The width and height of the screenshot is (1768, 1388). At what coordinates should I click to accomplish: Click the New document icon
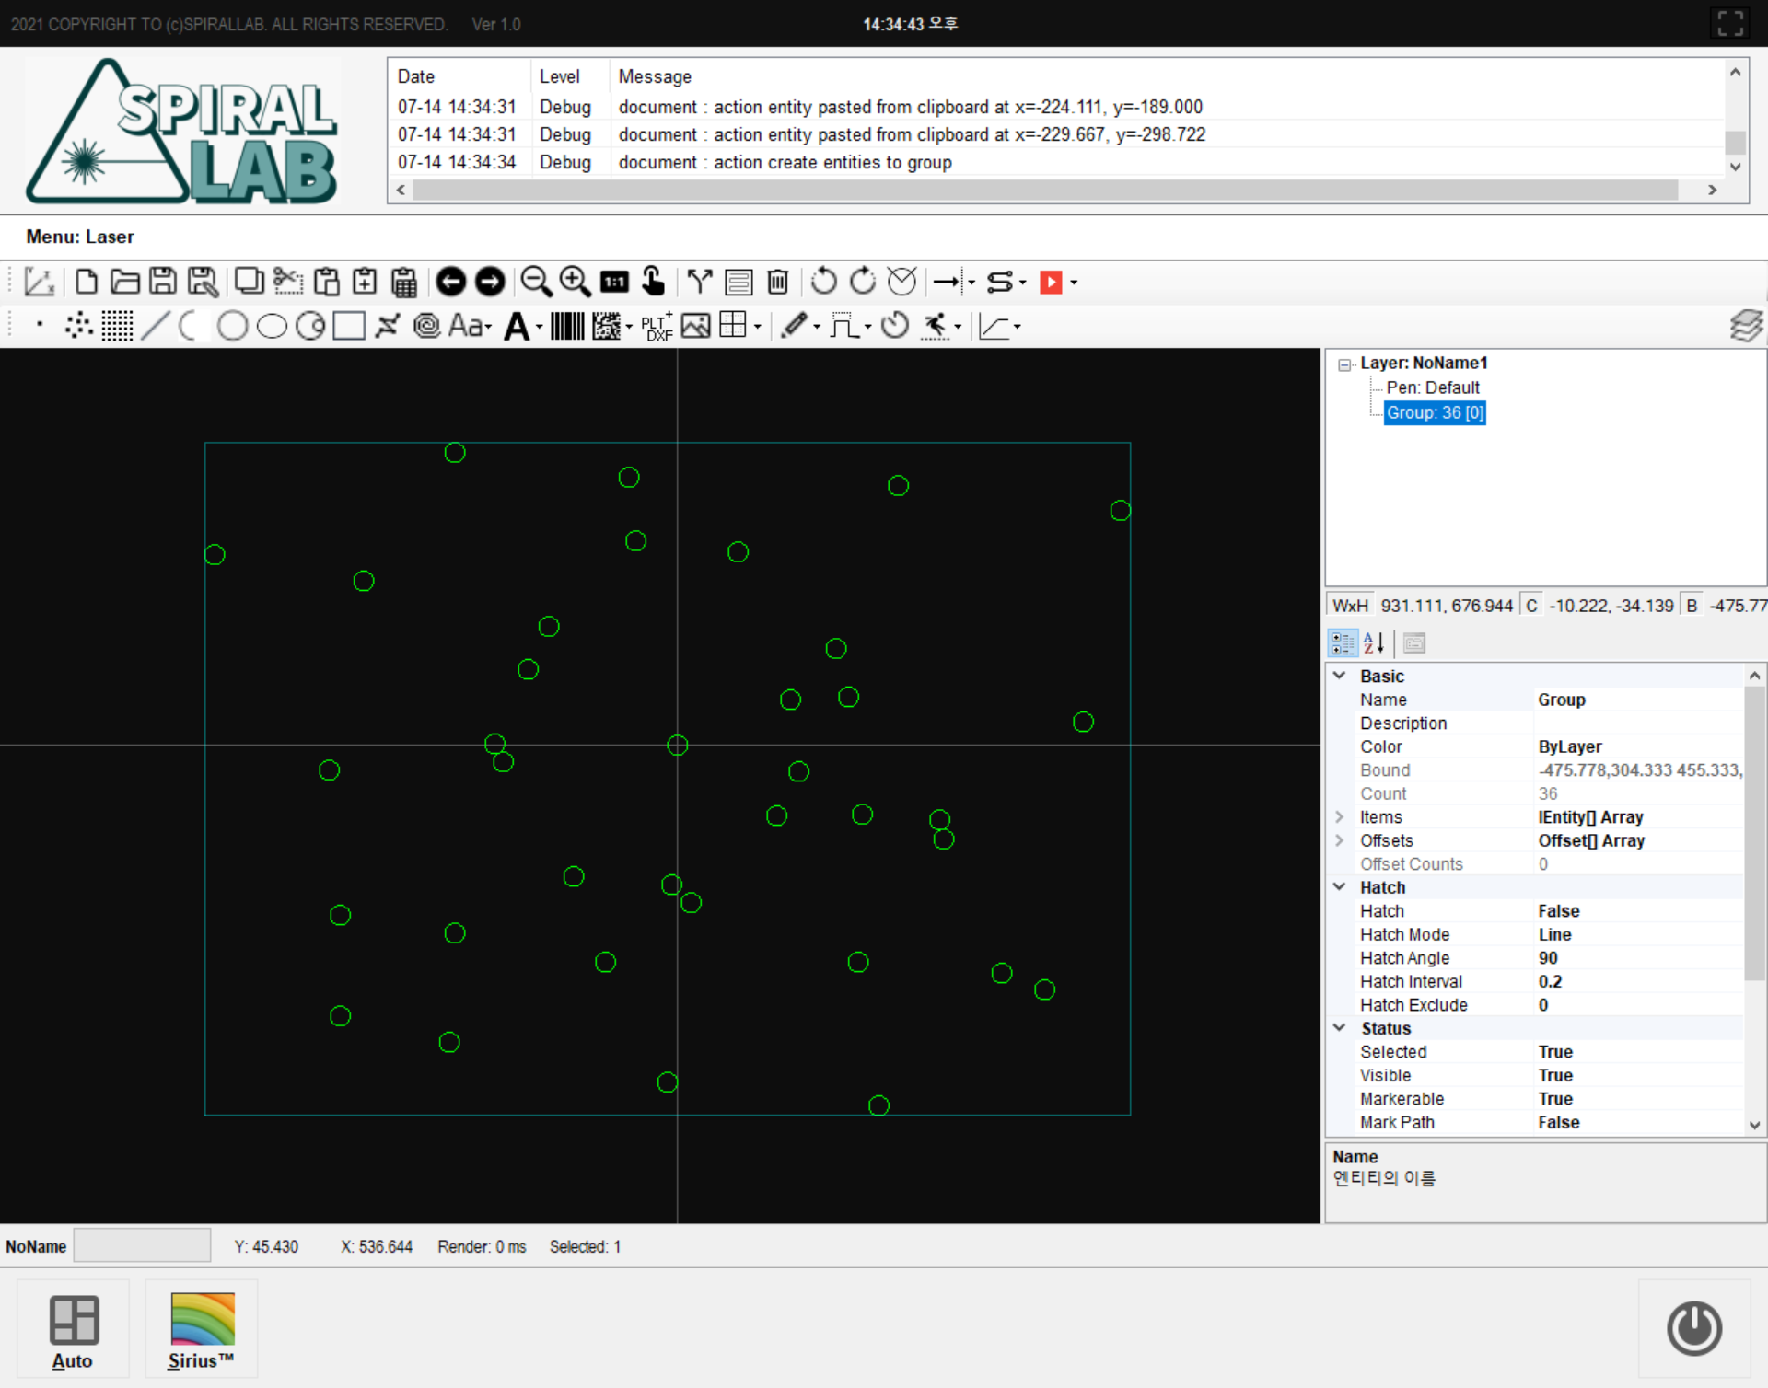point(87,282)
